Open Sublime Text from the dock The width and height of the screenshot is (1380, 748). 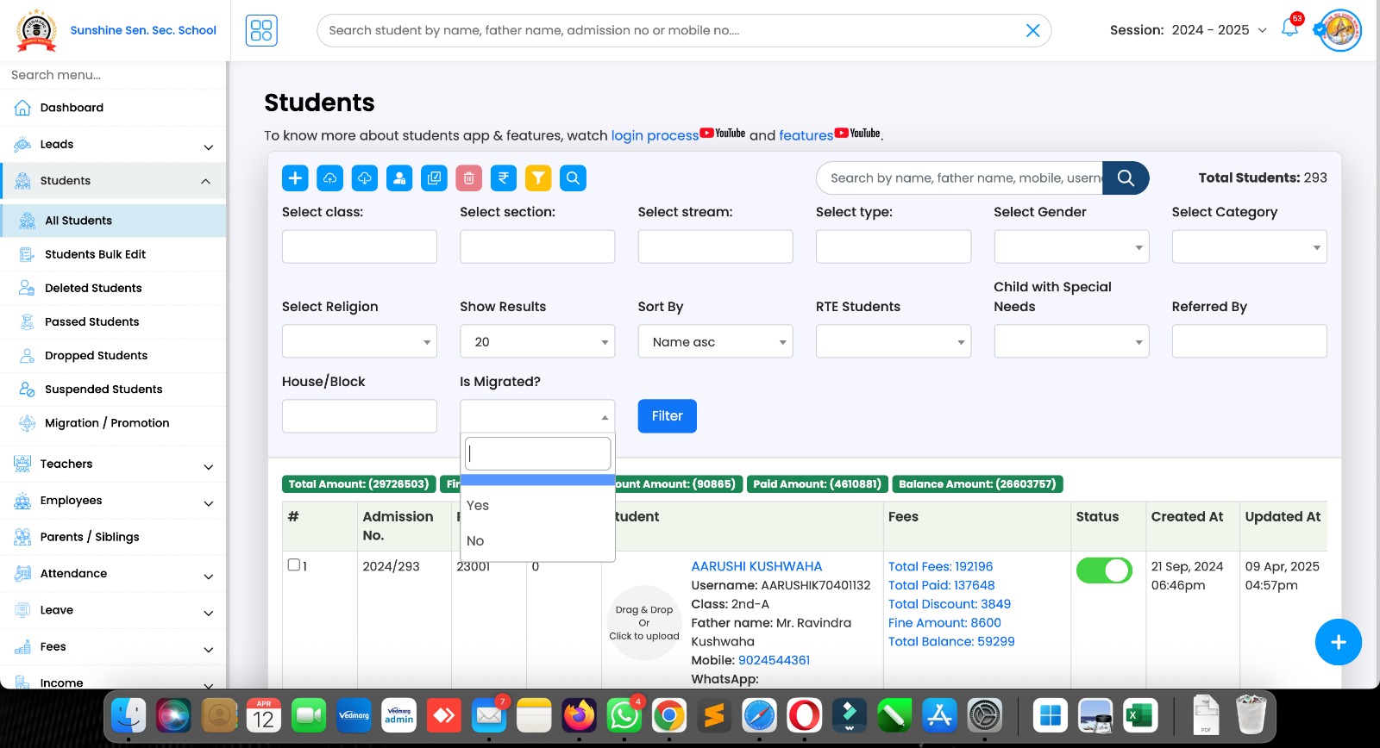click(714, 715)
